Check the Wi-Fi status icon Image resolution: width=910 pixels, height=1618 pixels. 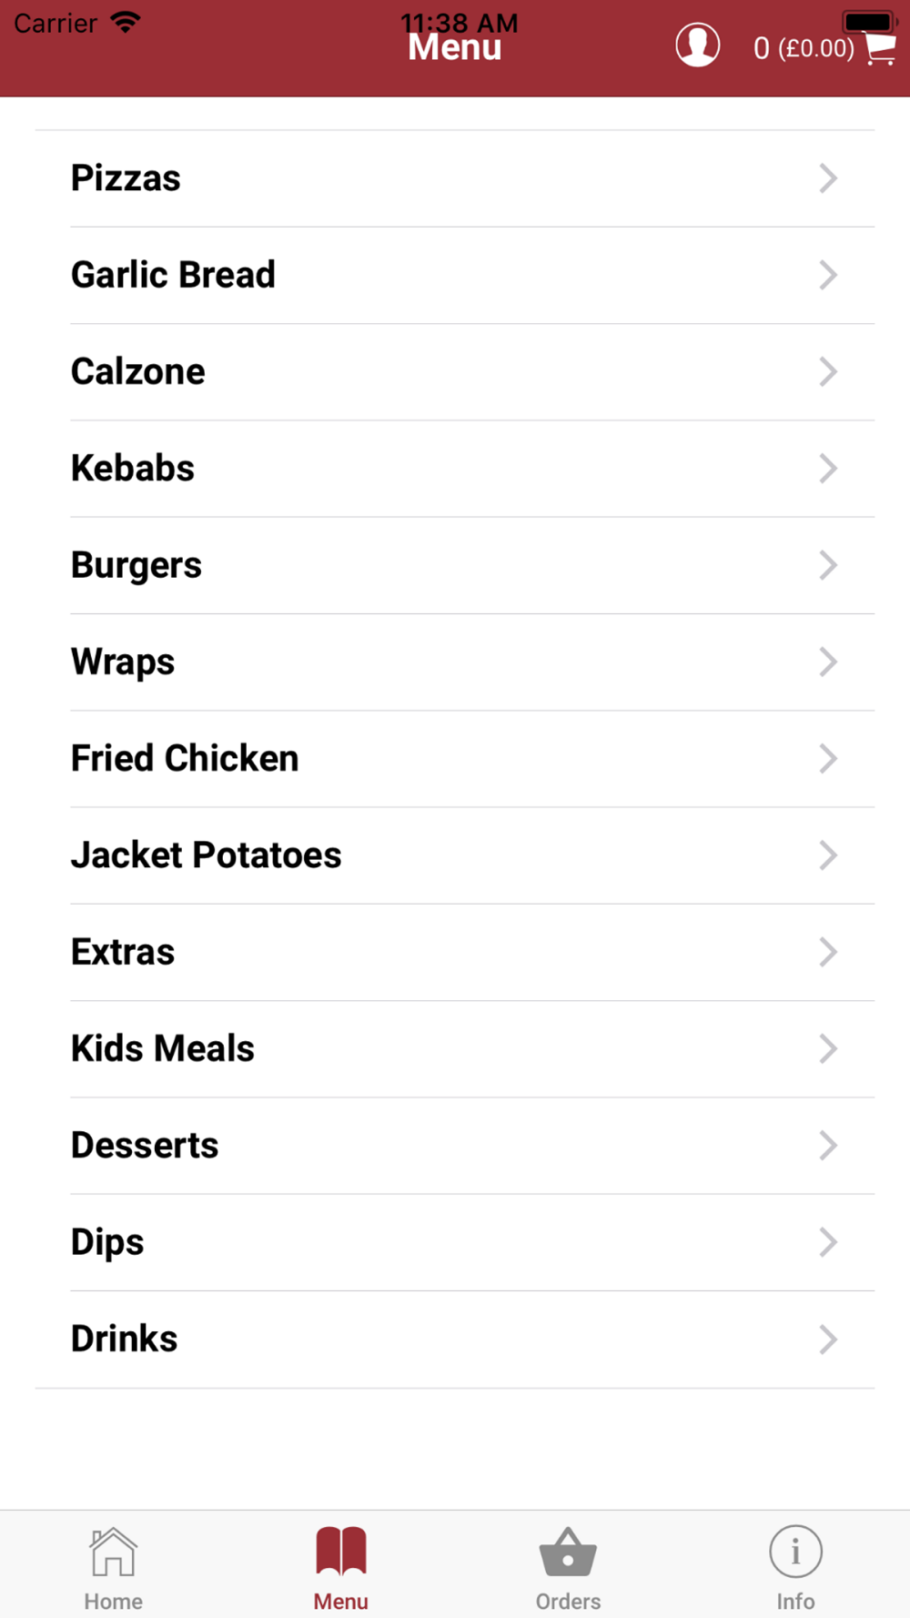coord(126,22)
